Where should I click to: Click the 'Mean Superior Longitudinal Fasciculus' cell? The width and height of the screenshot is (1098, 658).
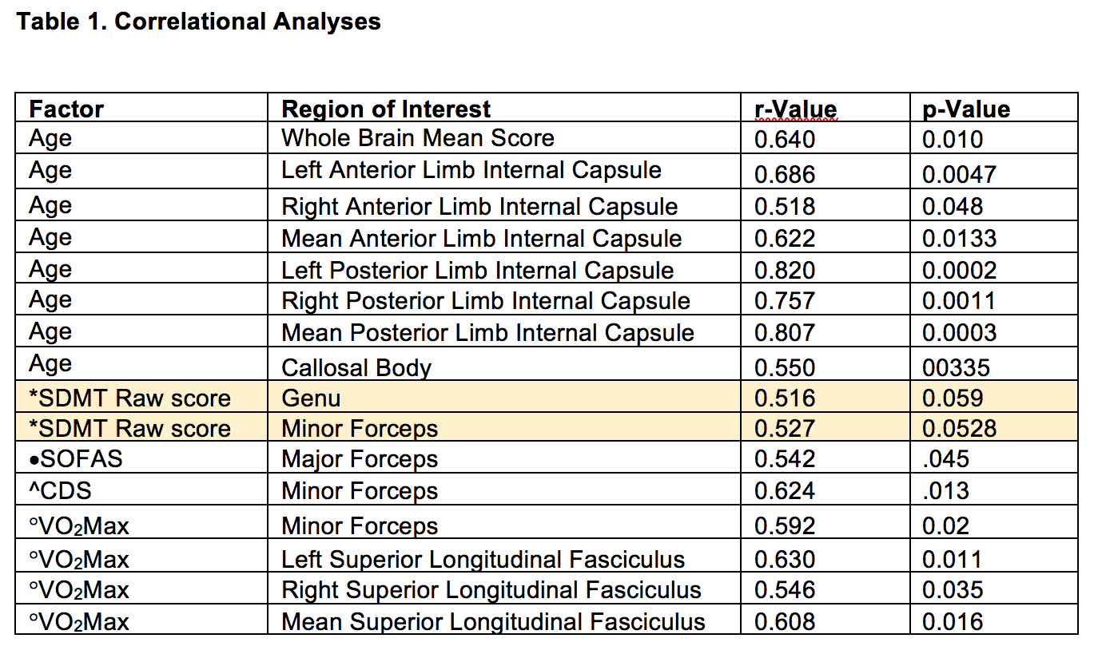[493, 621]
